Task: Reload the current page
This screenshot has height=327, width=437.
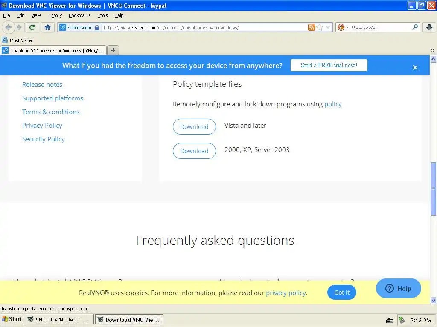Action: pos(32,27)
